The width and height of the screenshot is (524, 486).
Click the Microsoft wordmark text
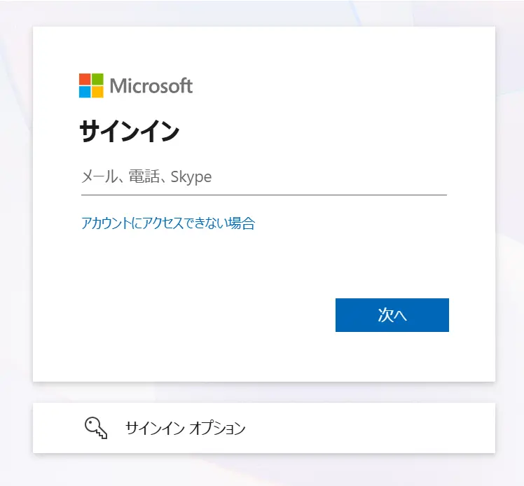(x=151, y=86)
